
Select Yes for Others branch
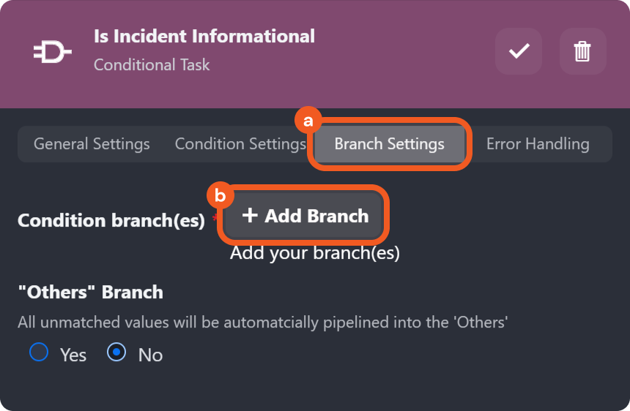[x=39, y=353]
